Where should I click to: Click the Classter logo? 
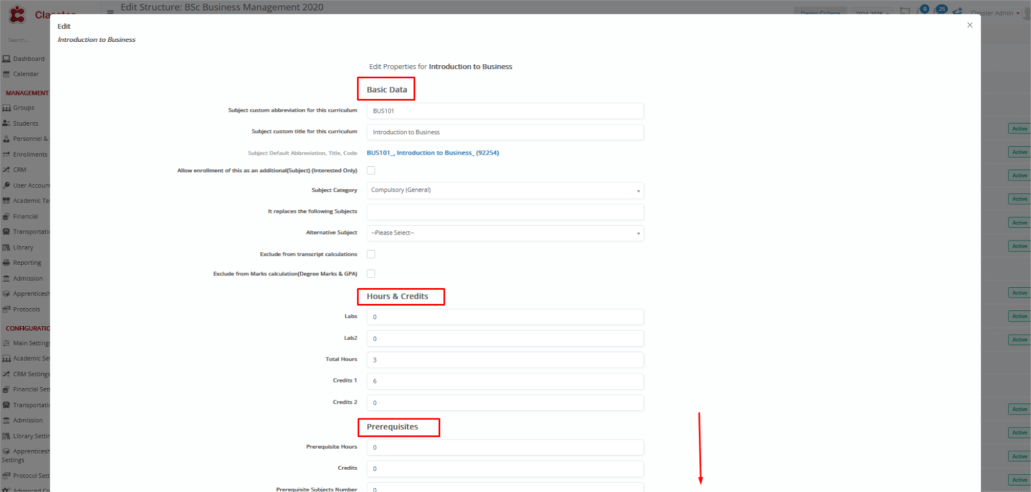pyautogui.click(x=18, y=13)
